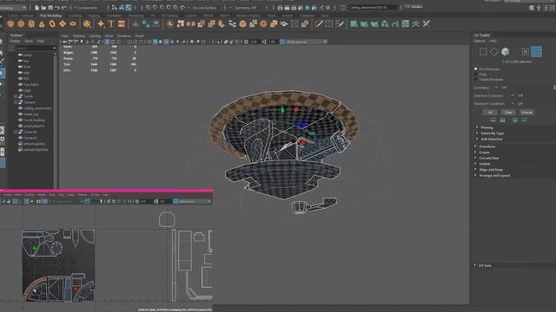Open the Components selection dropdown
Screen dimensions: 556x312
88,8
